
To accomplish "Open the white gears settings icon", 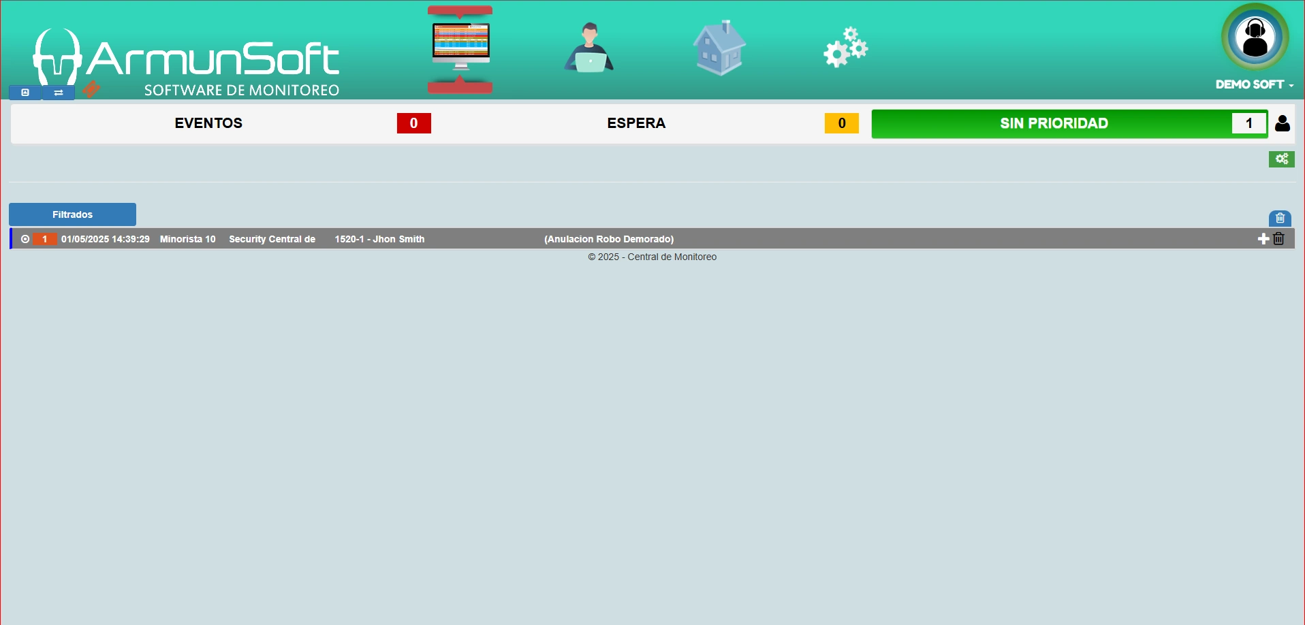I will point(845,48).
